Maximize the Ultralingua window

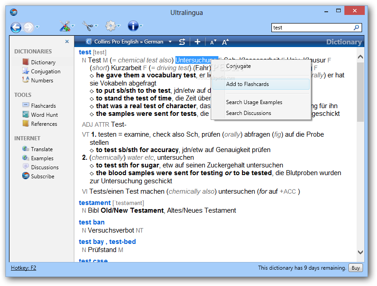(x=338, y=11)
